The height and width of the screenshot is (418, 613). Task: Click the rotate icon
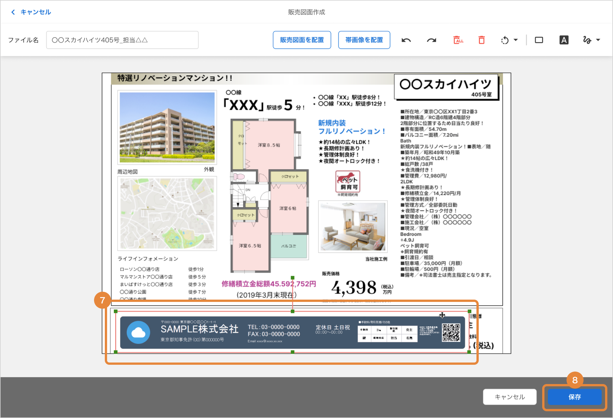pyautogui.click(x=505, y=40)
